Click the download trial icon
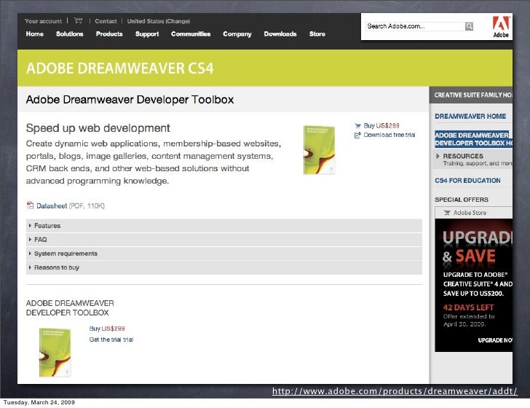This screenshot has width=530, height=408. coord(357,136)
